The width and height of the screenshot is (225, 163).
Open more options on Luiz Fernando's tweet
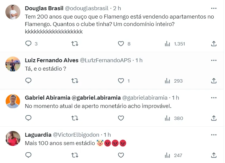tap(214, 60)
